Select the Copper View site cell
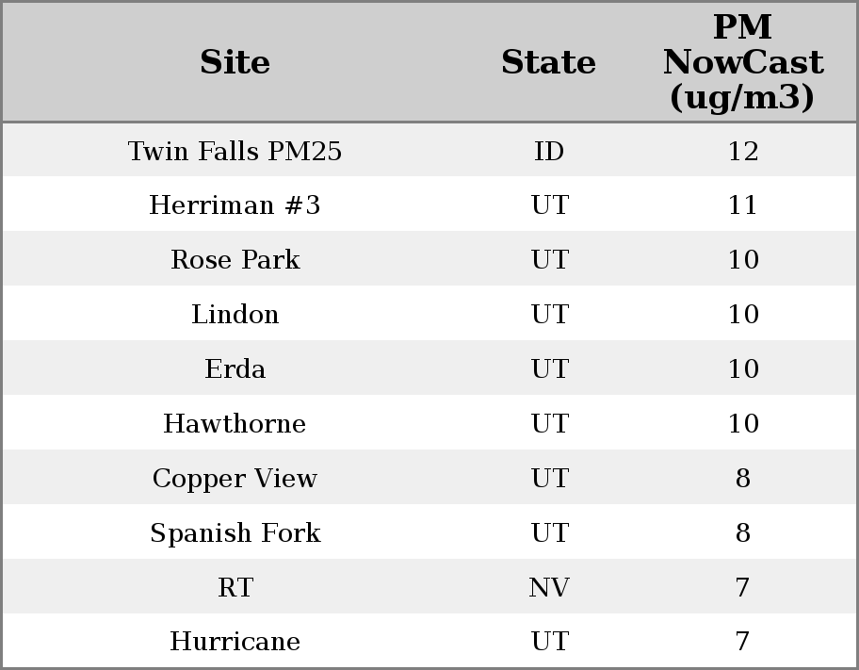 tap(235, 479)
